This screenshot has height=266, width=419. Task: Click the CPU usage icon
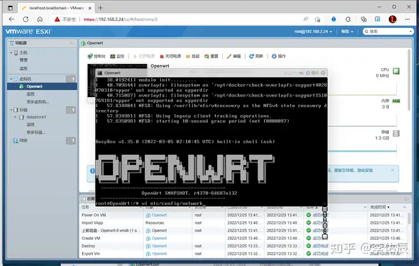click(396, 71)
